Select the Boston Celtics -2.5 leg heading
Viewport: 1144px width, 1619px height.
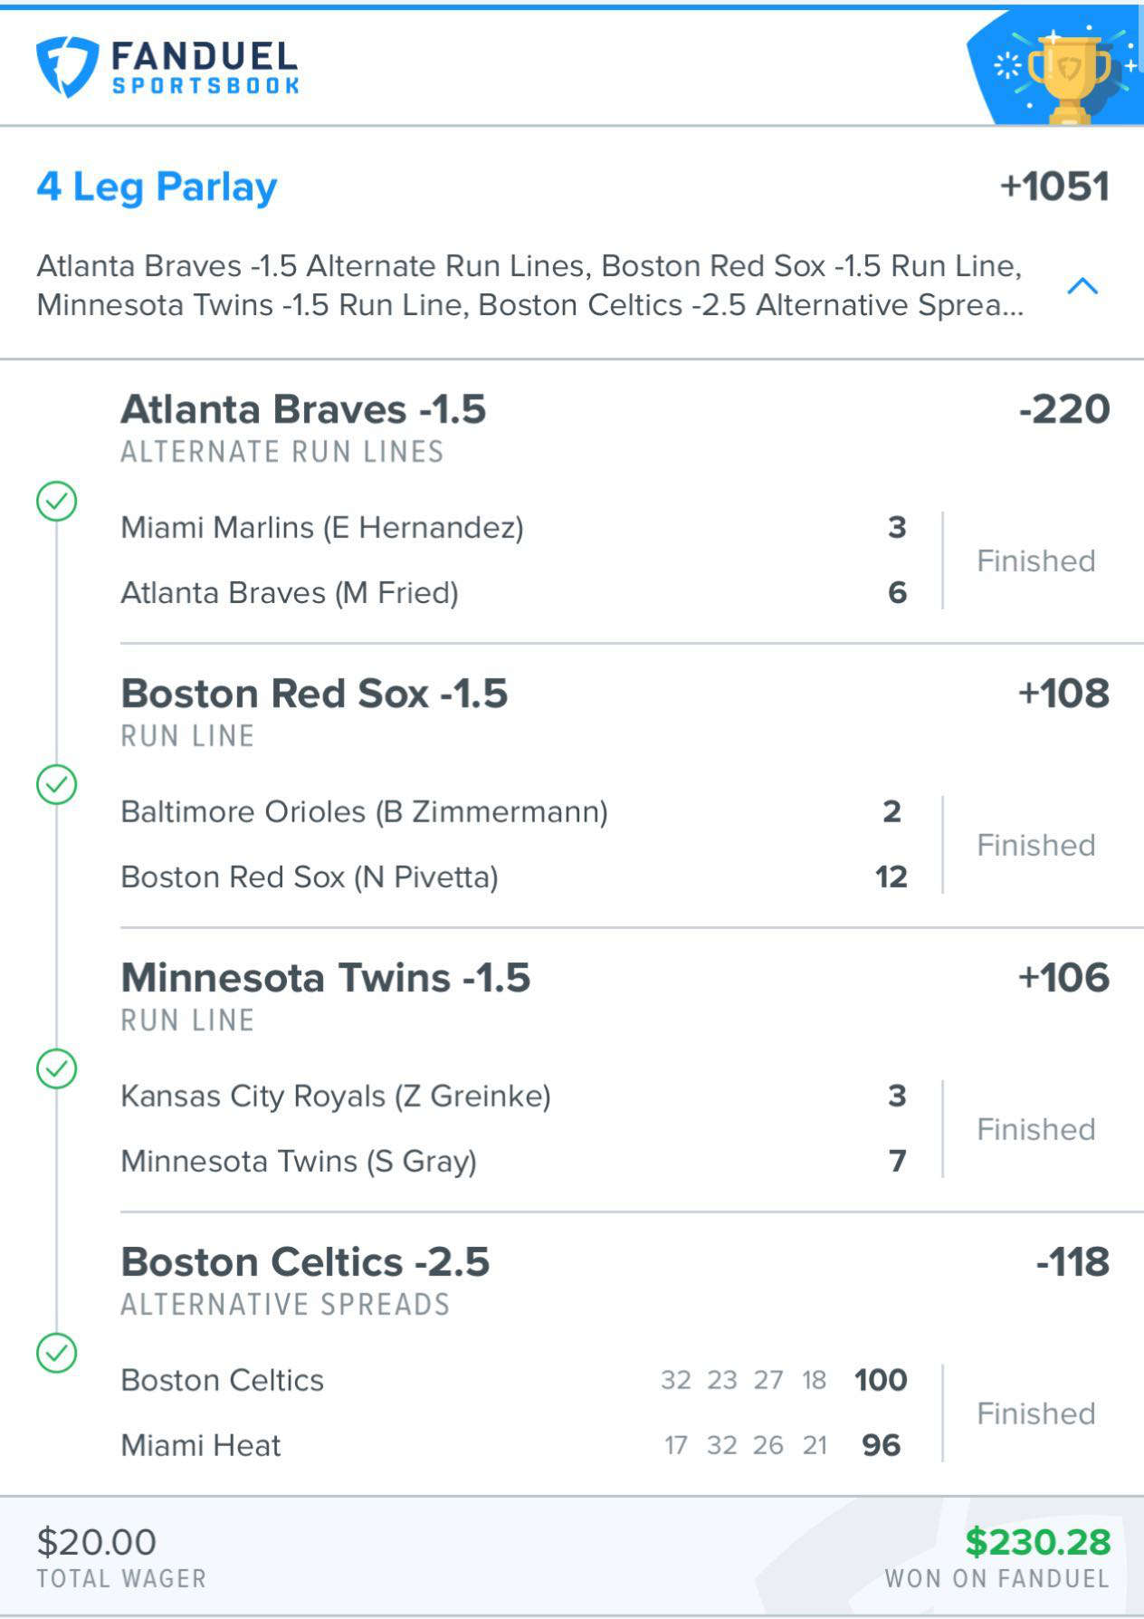click(x=305, y=1262)
